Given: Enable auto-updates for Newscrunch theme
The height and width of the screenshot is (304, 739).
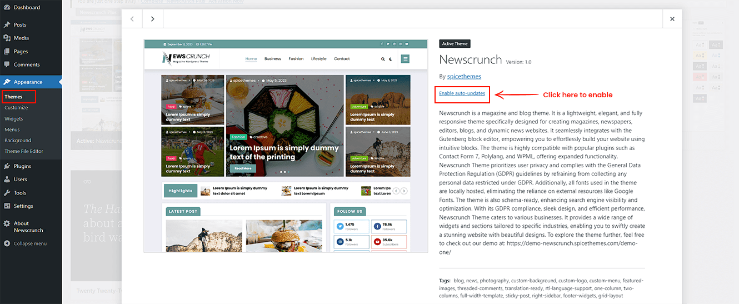Looking at the screenshot, I should [462, 93].
